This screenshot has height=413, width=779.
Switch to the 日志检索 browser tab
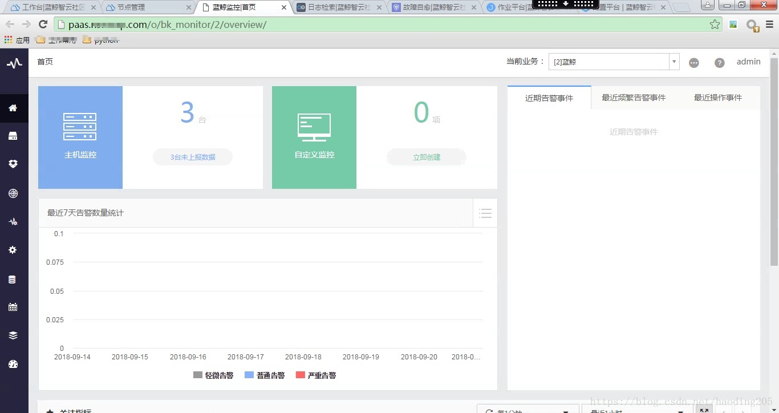coord(339,7)
